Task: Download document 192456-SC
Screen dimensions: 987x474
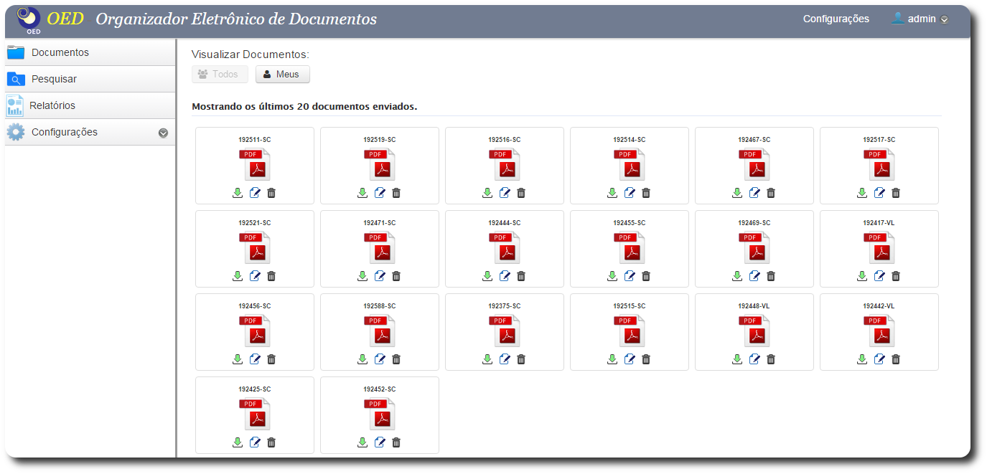Action: click(x=238, y=359)
